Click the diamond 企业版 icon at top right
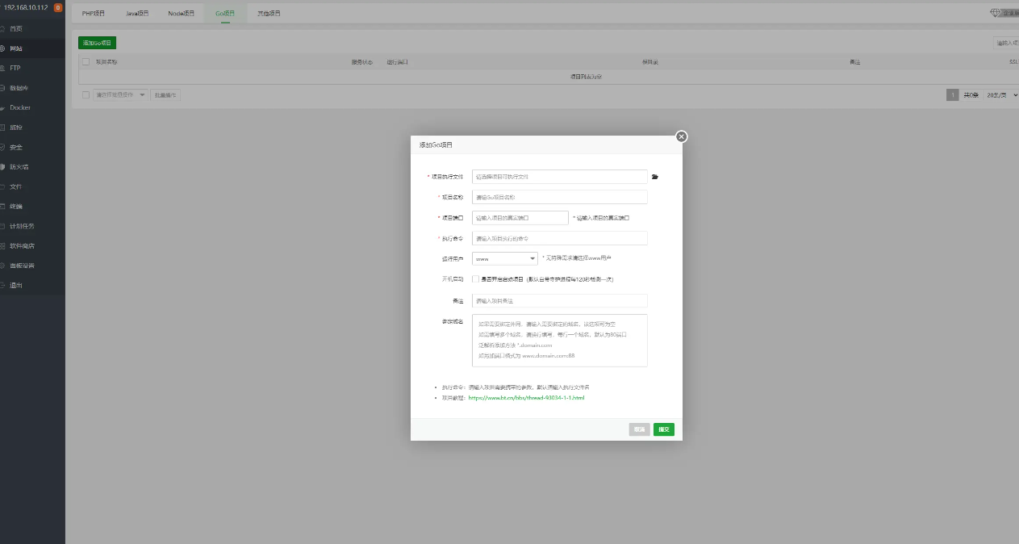 tap(996, 13)
